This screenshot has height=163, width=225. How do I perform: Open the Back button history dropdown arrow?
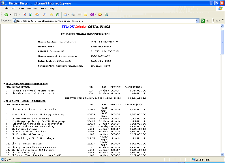[x=11, y=15]
